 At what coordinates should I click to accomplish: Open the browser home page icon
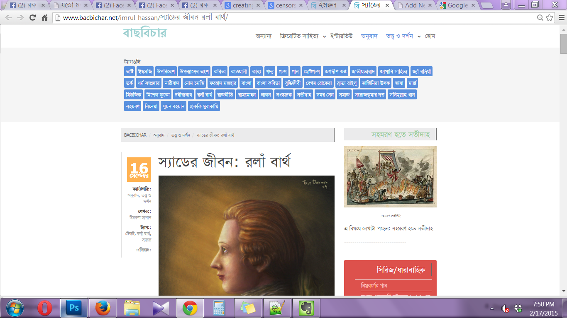(45, 18)
